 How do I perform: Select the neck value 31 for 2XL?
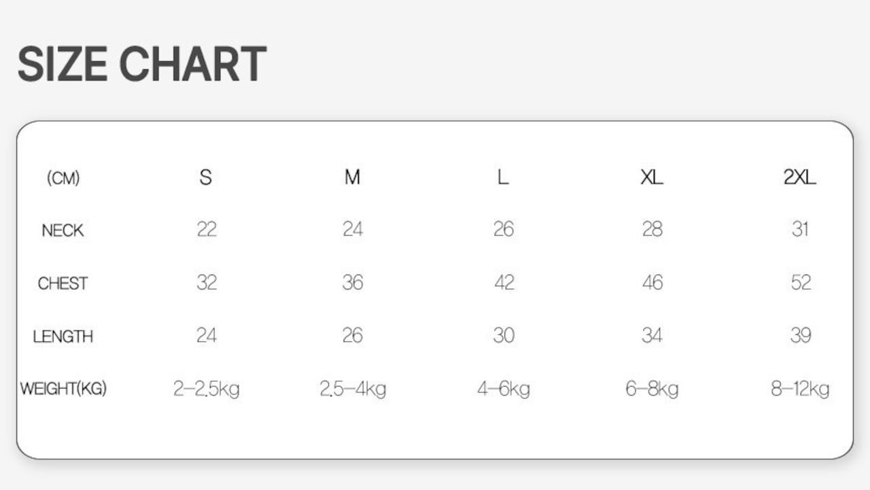coord(800,230)
